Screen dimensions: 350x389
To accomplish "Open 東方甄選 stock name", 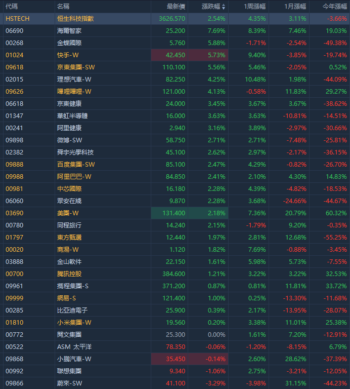I will click(x=69, y=238).
